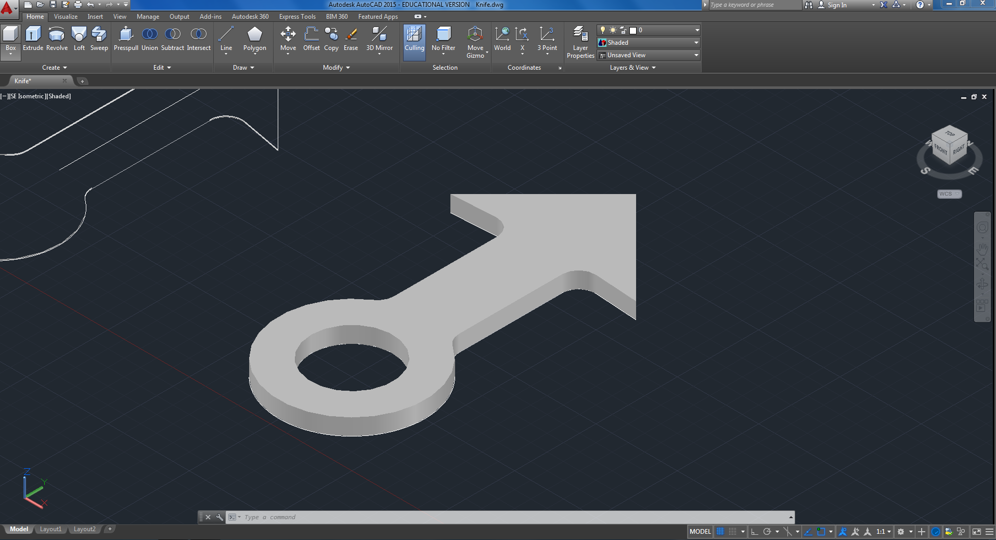996x540 pixels.
Task: Open the Layer Properties manager
Action: click(580, 42)
